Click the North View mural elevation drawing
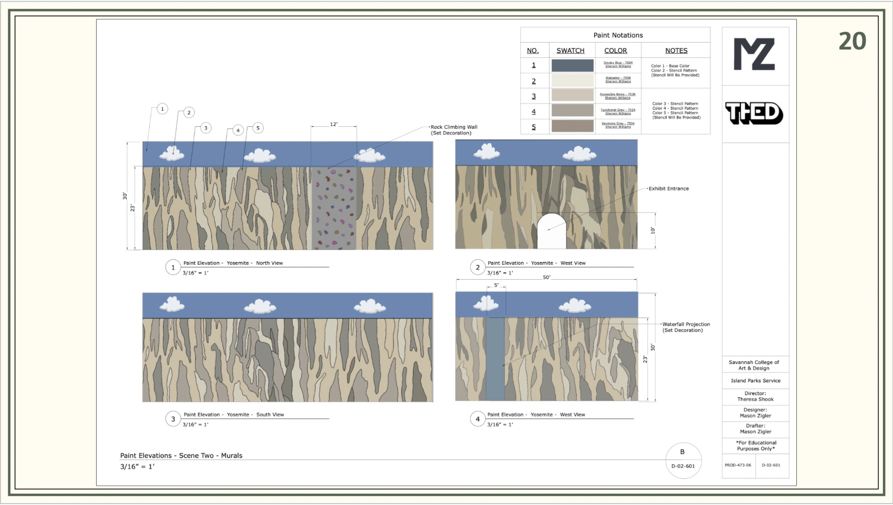 [288, 196]
